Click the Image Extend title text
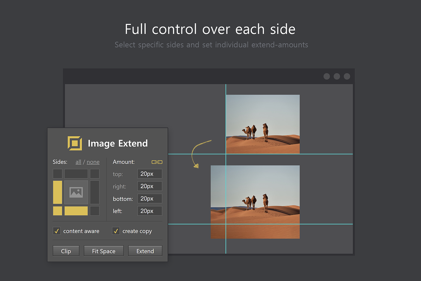Image resolution: width=421 pixels, height=281 pixels. click(x=118, y=143)
